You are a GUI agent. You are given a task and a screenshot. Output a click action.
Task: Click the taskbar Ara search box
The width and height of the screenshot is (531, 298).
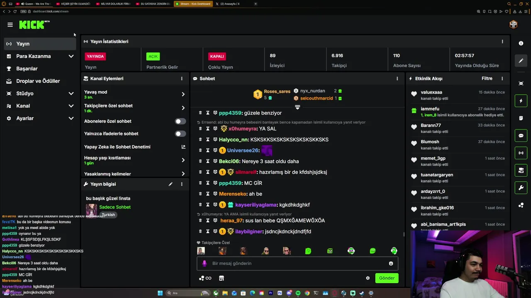tap(187, 293)
